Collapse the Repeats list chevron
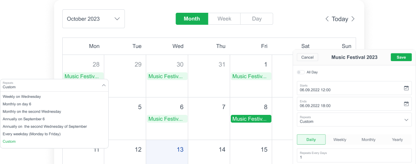The image size is (416, 164). 104,85
